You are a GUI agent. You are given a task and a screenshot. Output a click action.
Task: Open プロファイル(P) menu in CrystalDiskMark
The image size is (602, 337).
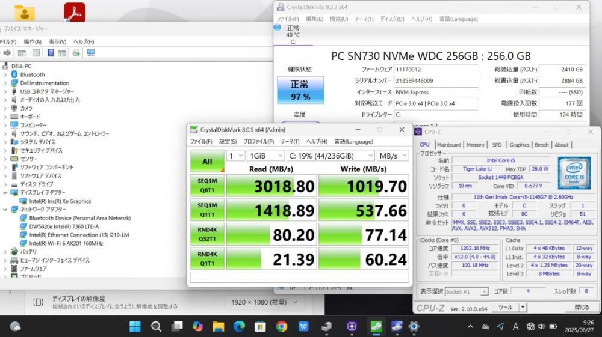click(259, 141)
